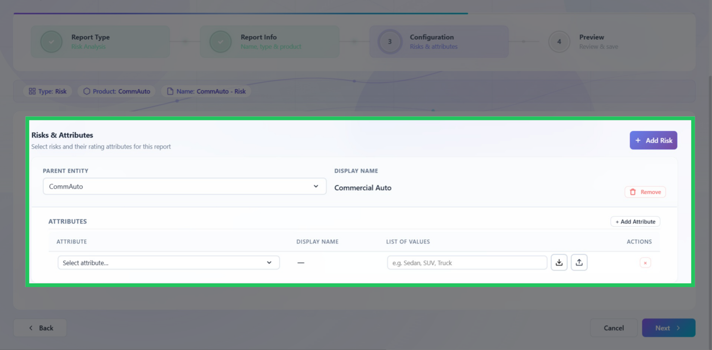Click the Actions column header
The image size is (712, 350).
639,241
